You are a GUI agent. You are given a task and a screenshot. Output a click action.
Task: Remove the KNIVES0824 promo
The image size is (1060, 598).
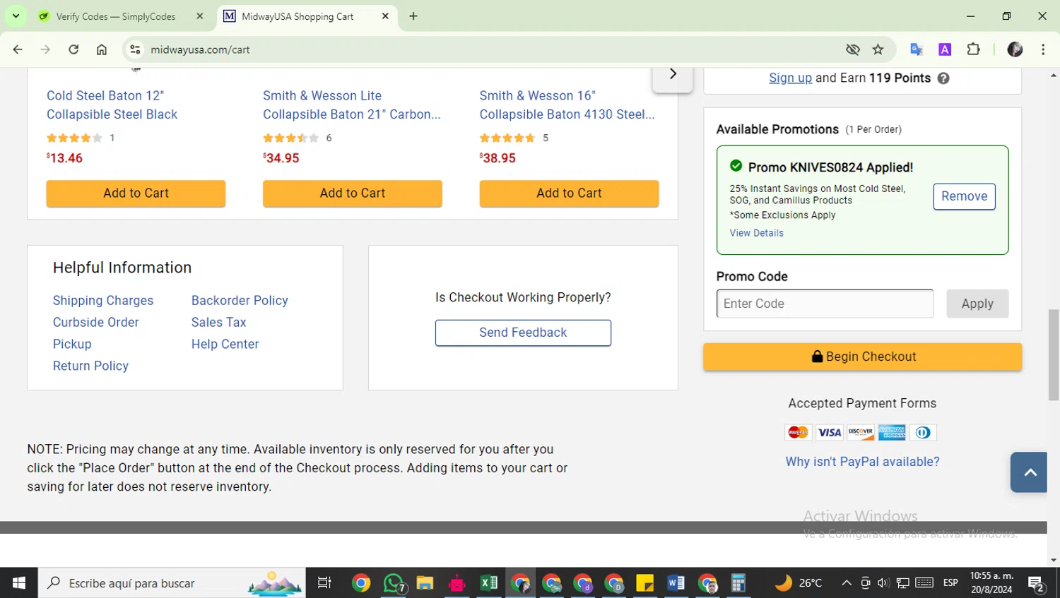964,196
